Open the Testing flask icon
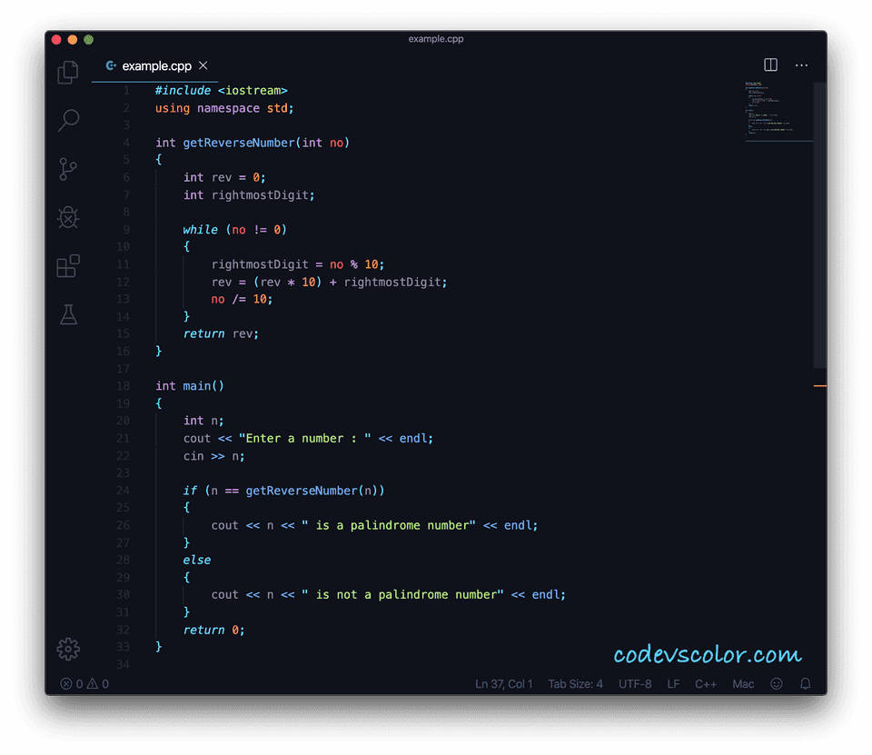This screenshot has width=872, height=755. [68, 314]
